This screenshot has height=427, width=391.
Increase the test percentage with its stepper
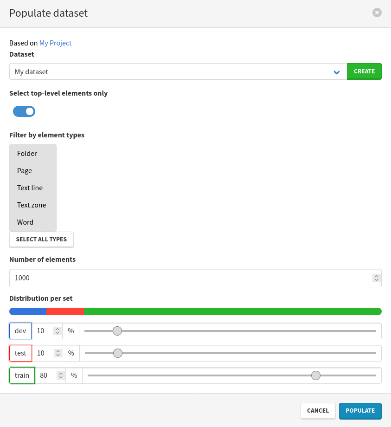(x=58, y=351)
